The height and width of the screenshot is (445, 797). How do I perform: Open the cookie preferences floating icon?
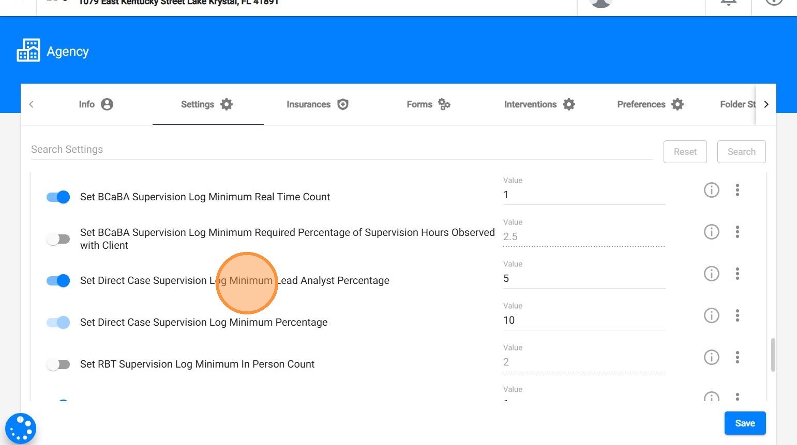point(21,428)
